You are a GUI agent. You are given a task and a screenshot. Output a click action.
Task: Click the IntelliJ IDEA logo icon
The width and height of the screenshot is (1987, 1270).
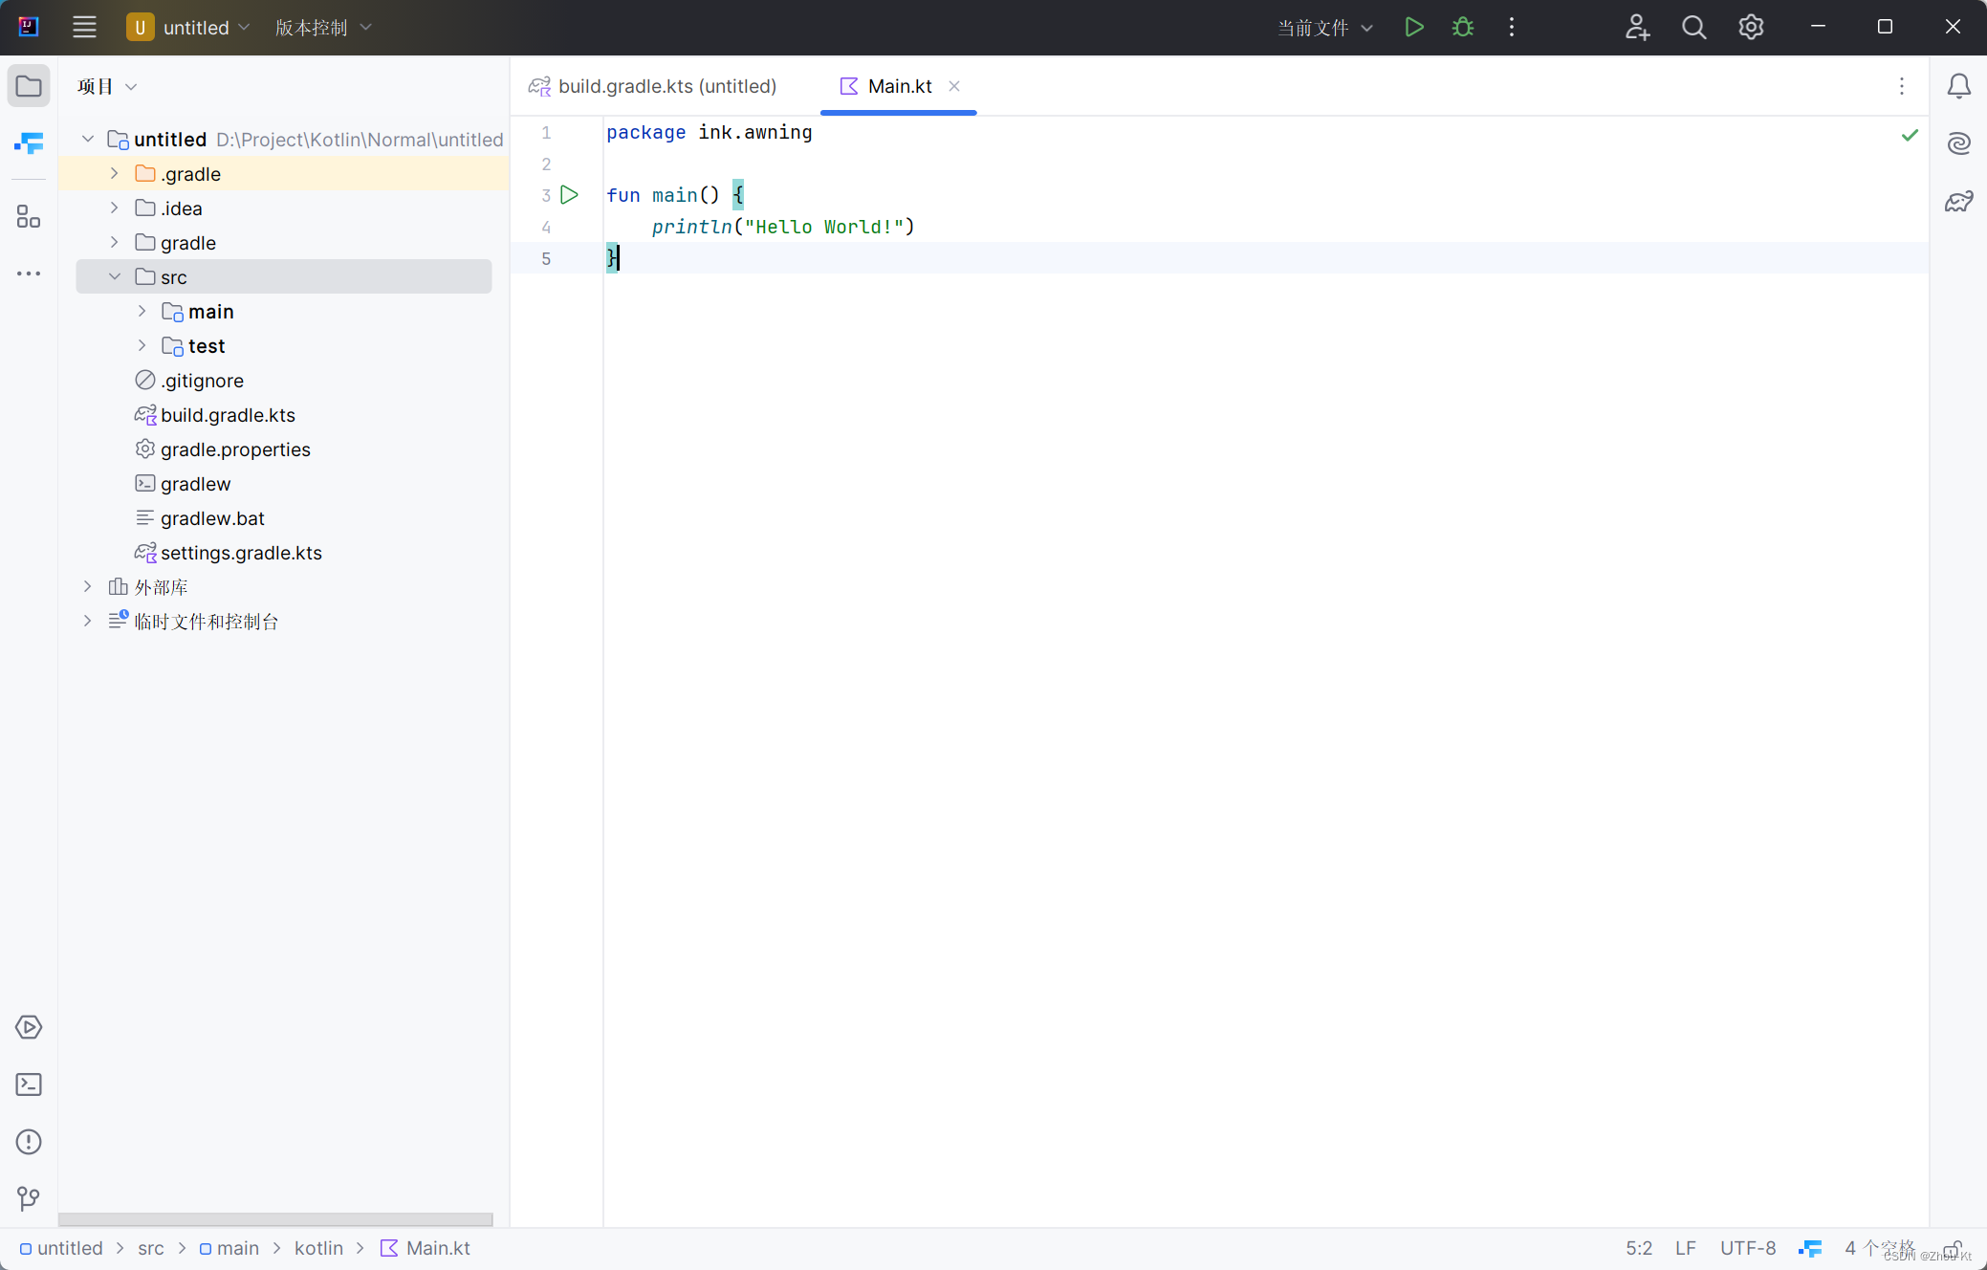pyautogui.click(x=29, y=27)
